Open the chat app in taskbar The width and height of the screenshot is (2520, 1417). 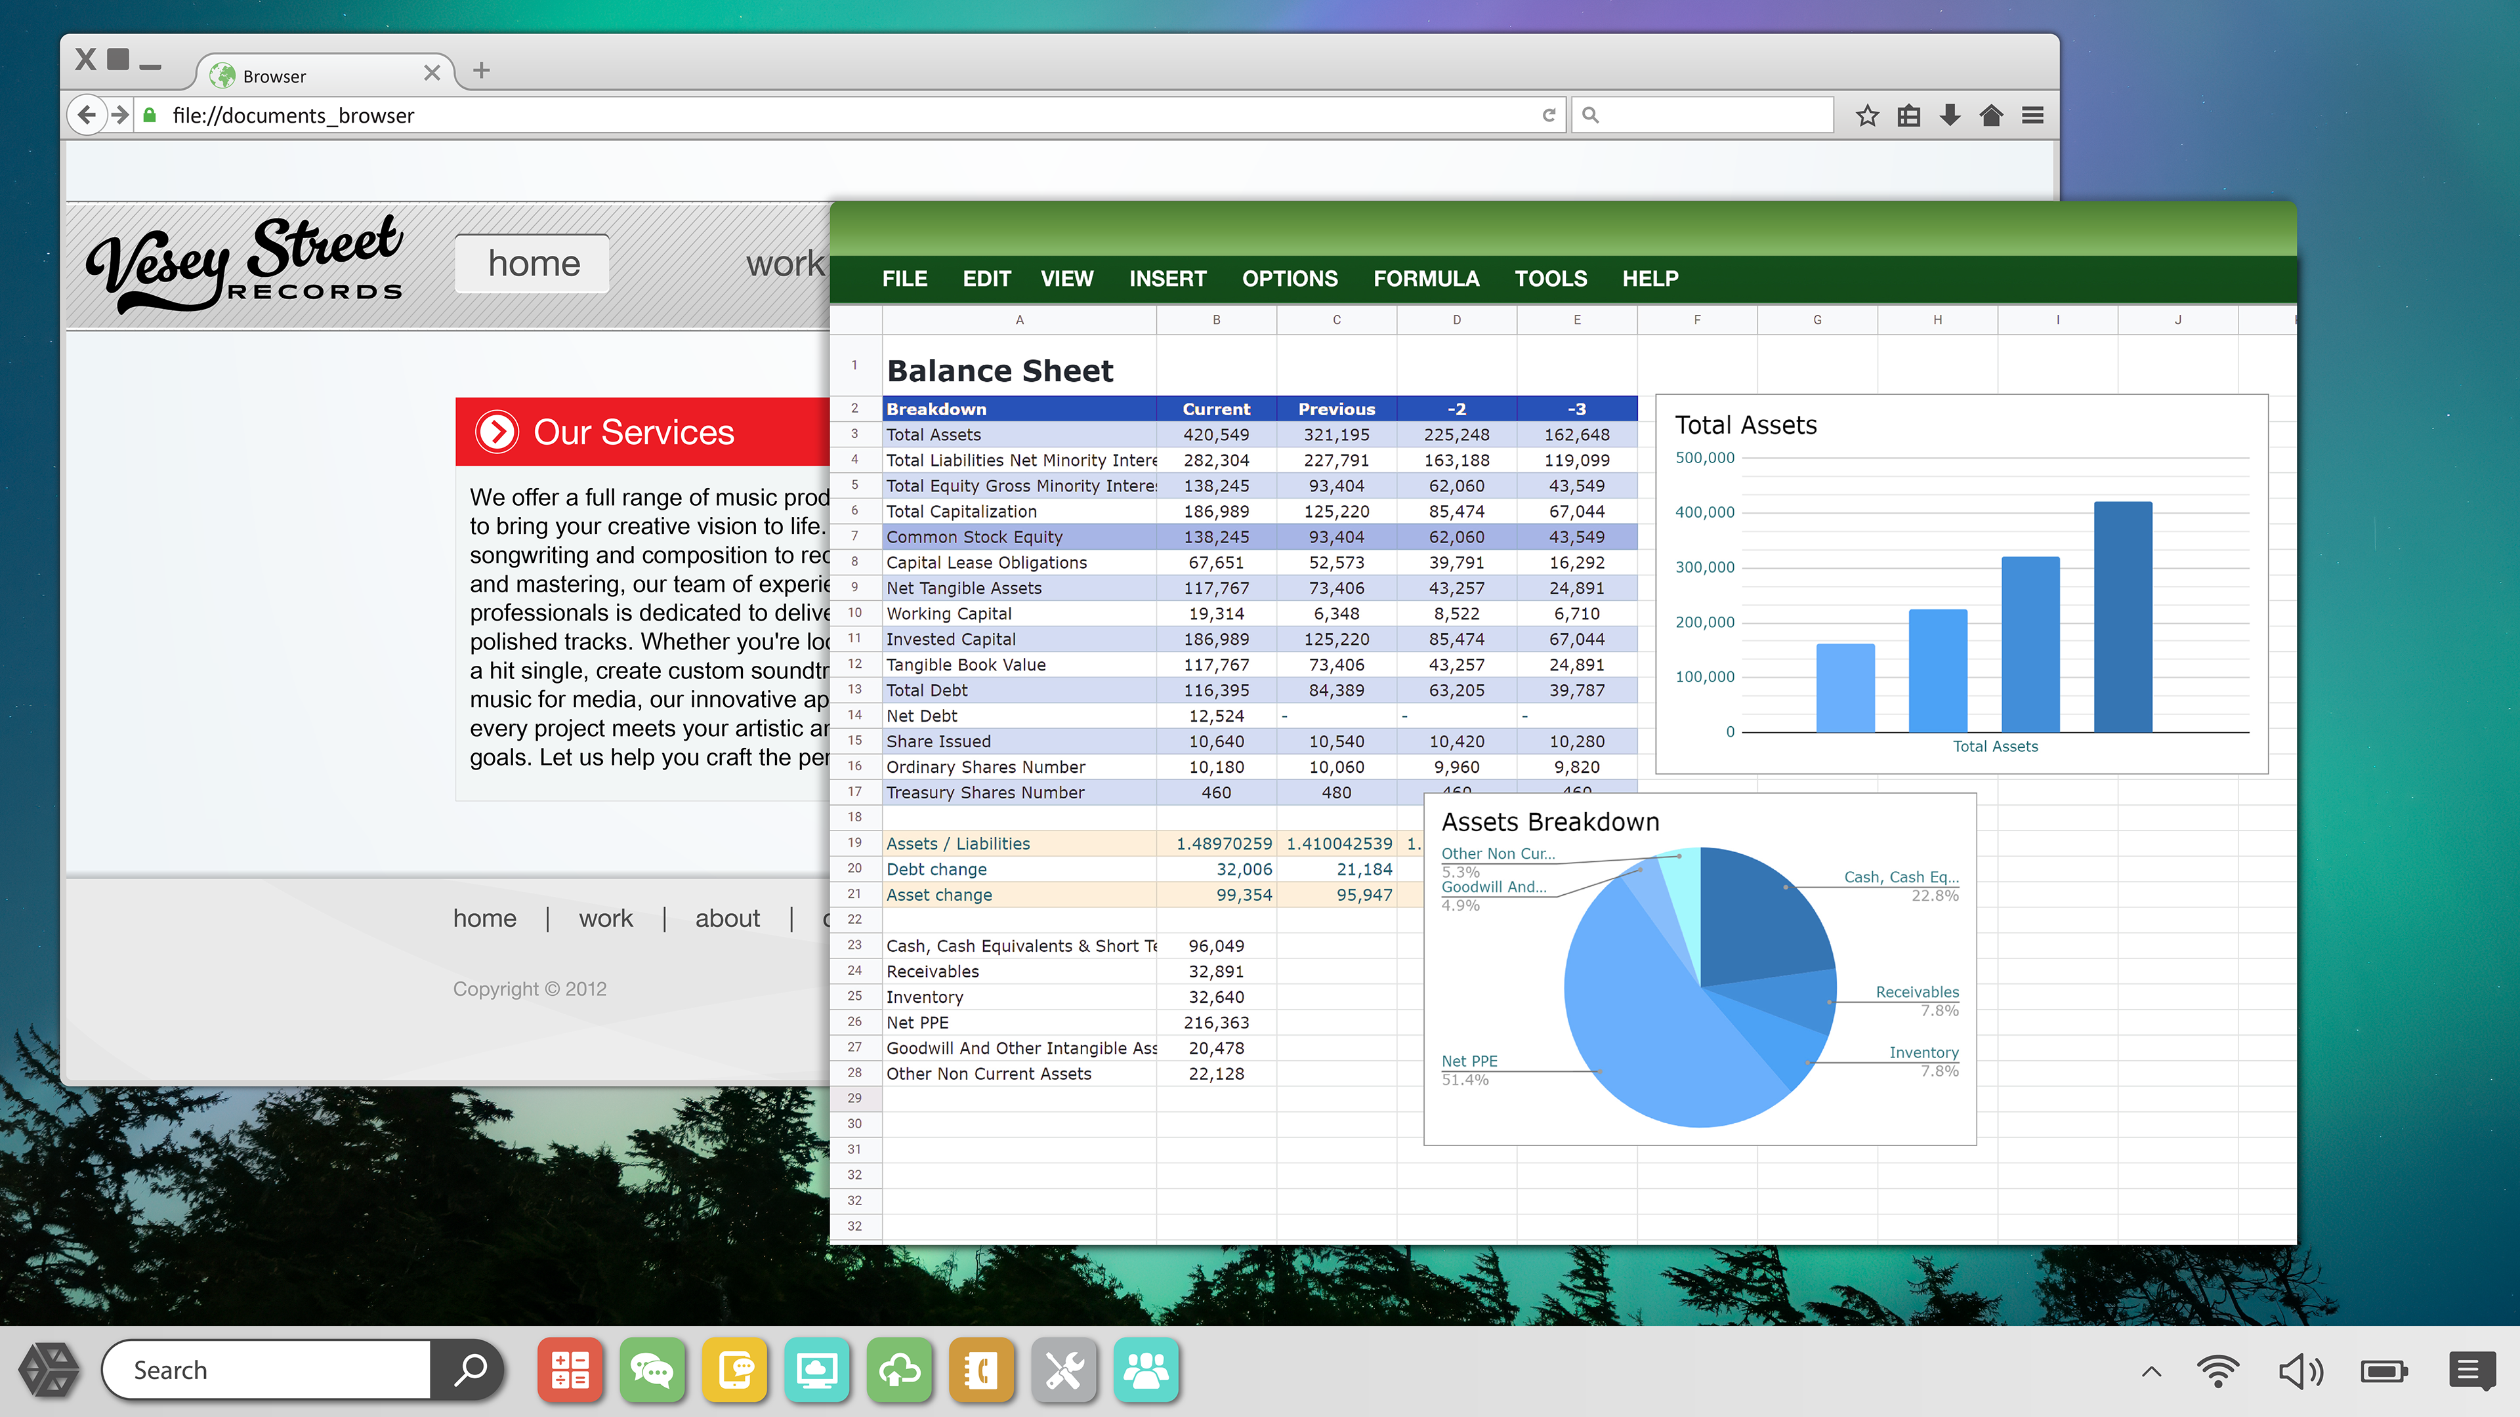[x=652, y=1370]
